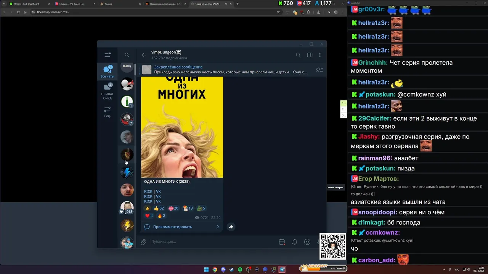Open the scheduled messages calendar icon
Image resolution: width=488 pixels, height=274 pixels.
pos(282,242)
